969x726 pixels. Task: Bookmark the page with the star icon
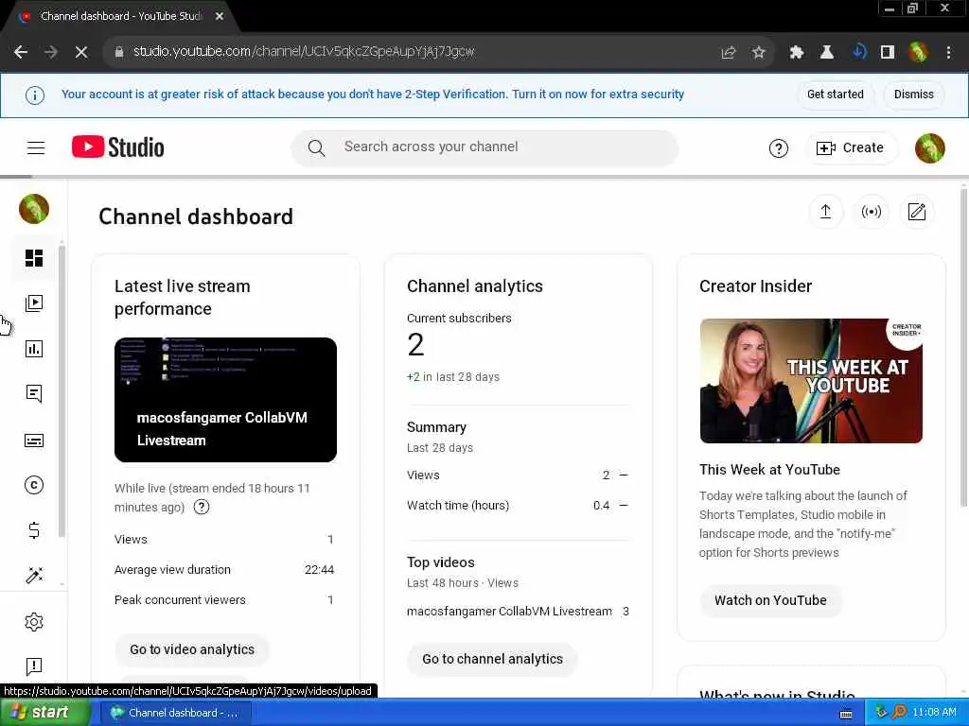[758, 53]
